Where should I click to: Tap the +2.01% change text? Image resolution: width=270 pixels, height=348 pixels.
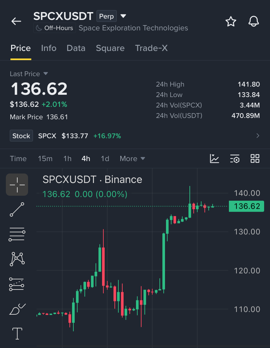(54, 104)
